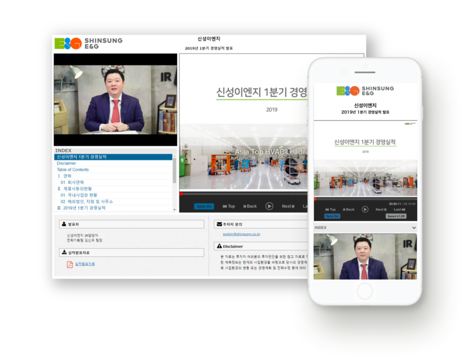Advance with Next in desktop player
The image size is (474, 362).
coord(288,206)
